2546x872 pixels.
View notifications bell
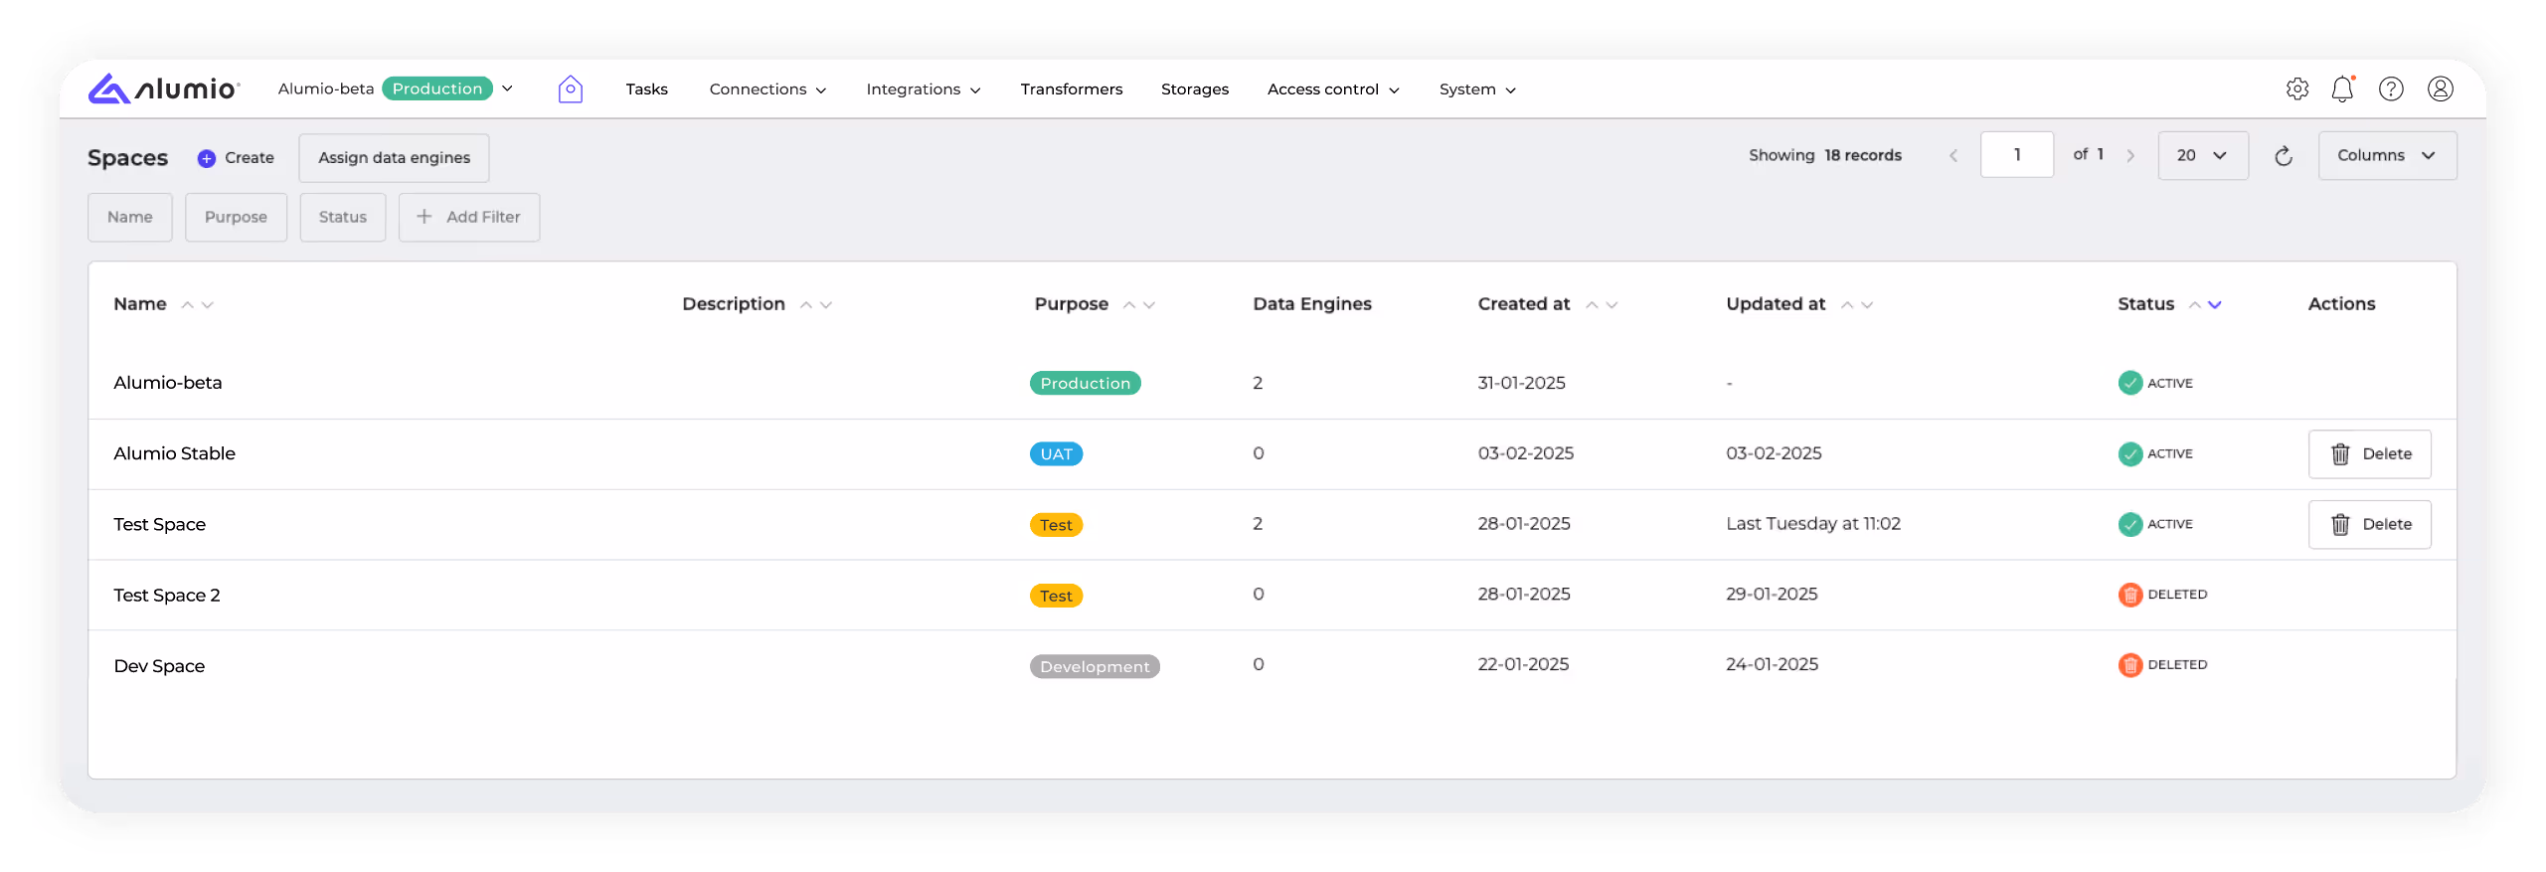(x=2343, y=89)
